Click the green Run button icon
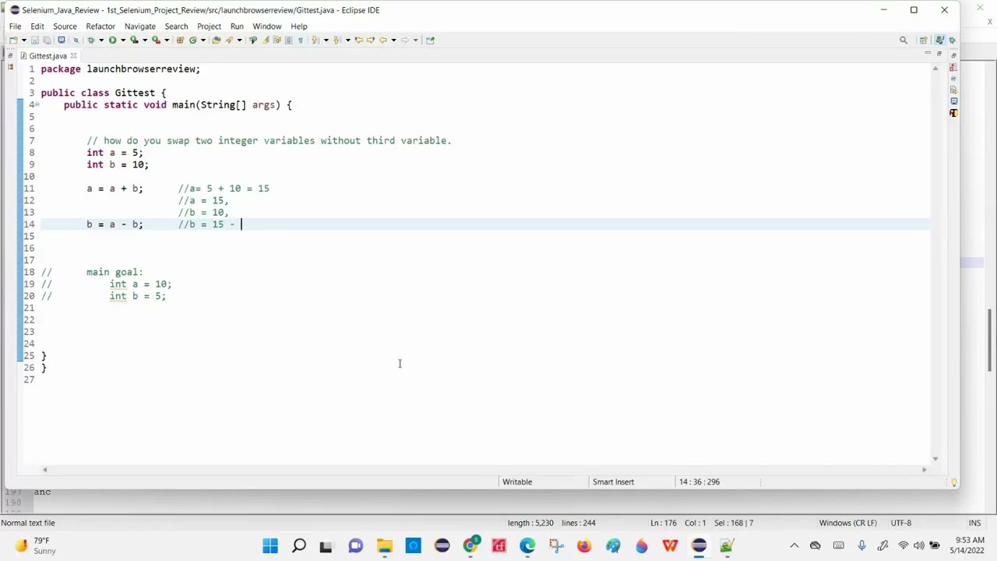997x561 pixels. tap(112, 40)
